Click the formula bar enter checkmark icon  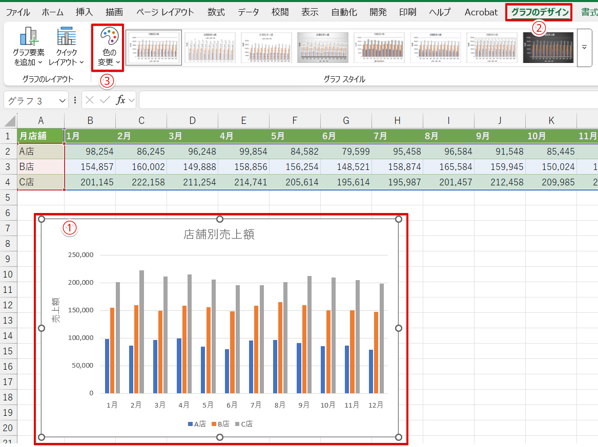(105, 100)
